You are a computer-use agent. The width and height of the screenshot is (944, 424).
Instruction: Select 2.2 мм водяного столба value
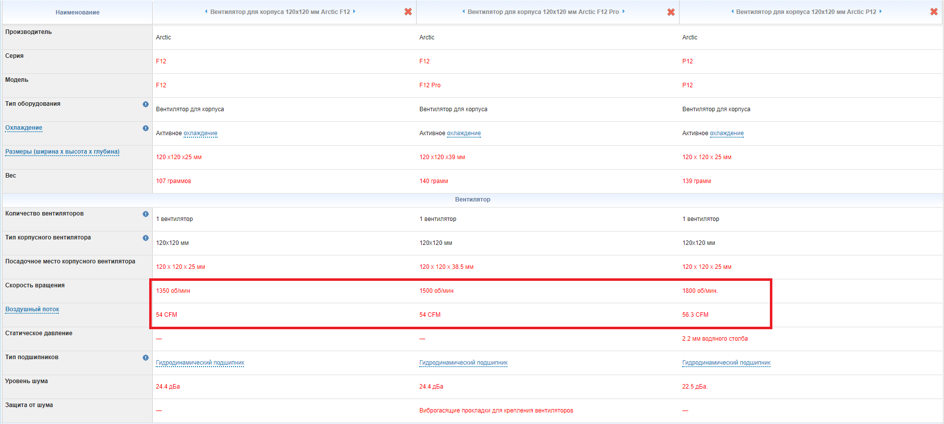coord(714,339)
